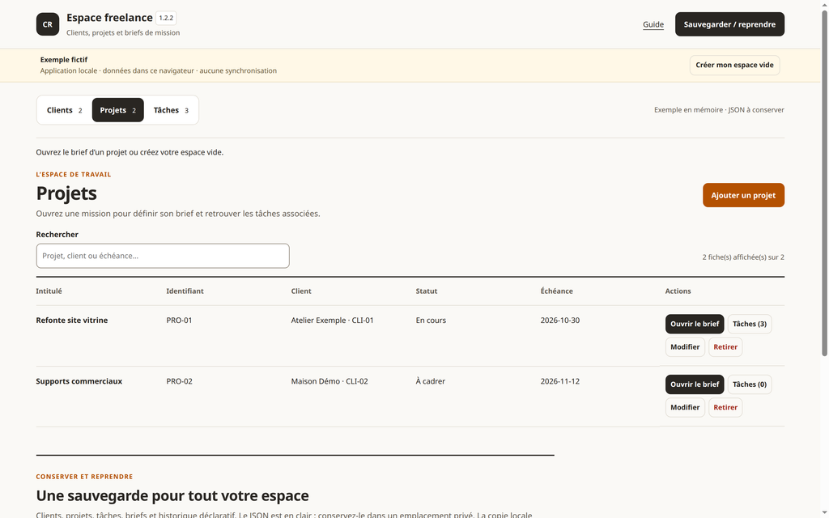
Task: Click identifier PRO-02
Action: [179, 381]
